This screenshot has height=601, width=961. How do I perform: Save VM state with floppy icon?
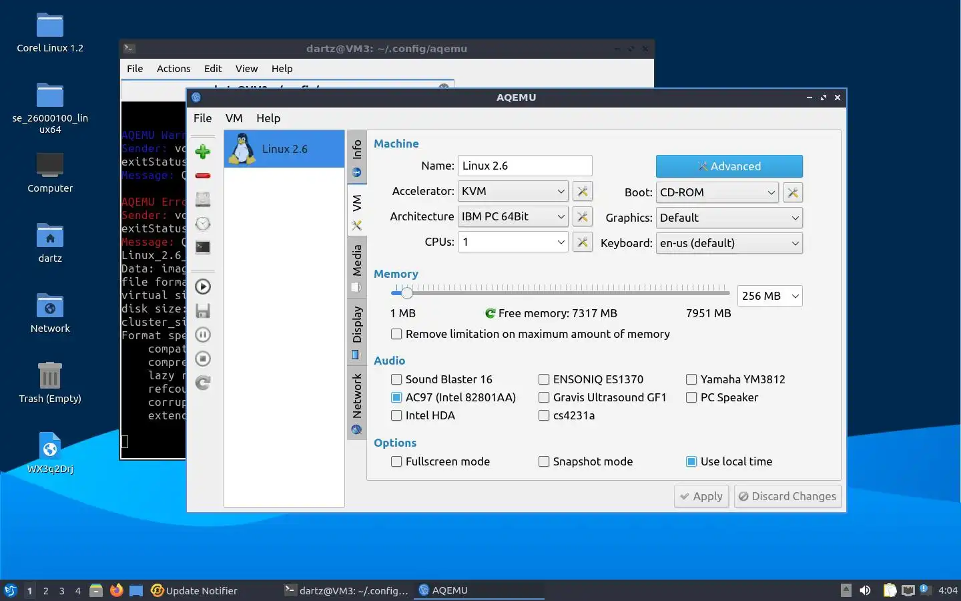pyautogui.click(x=203, y=311)
